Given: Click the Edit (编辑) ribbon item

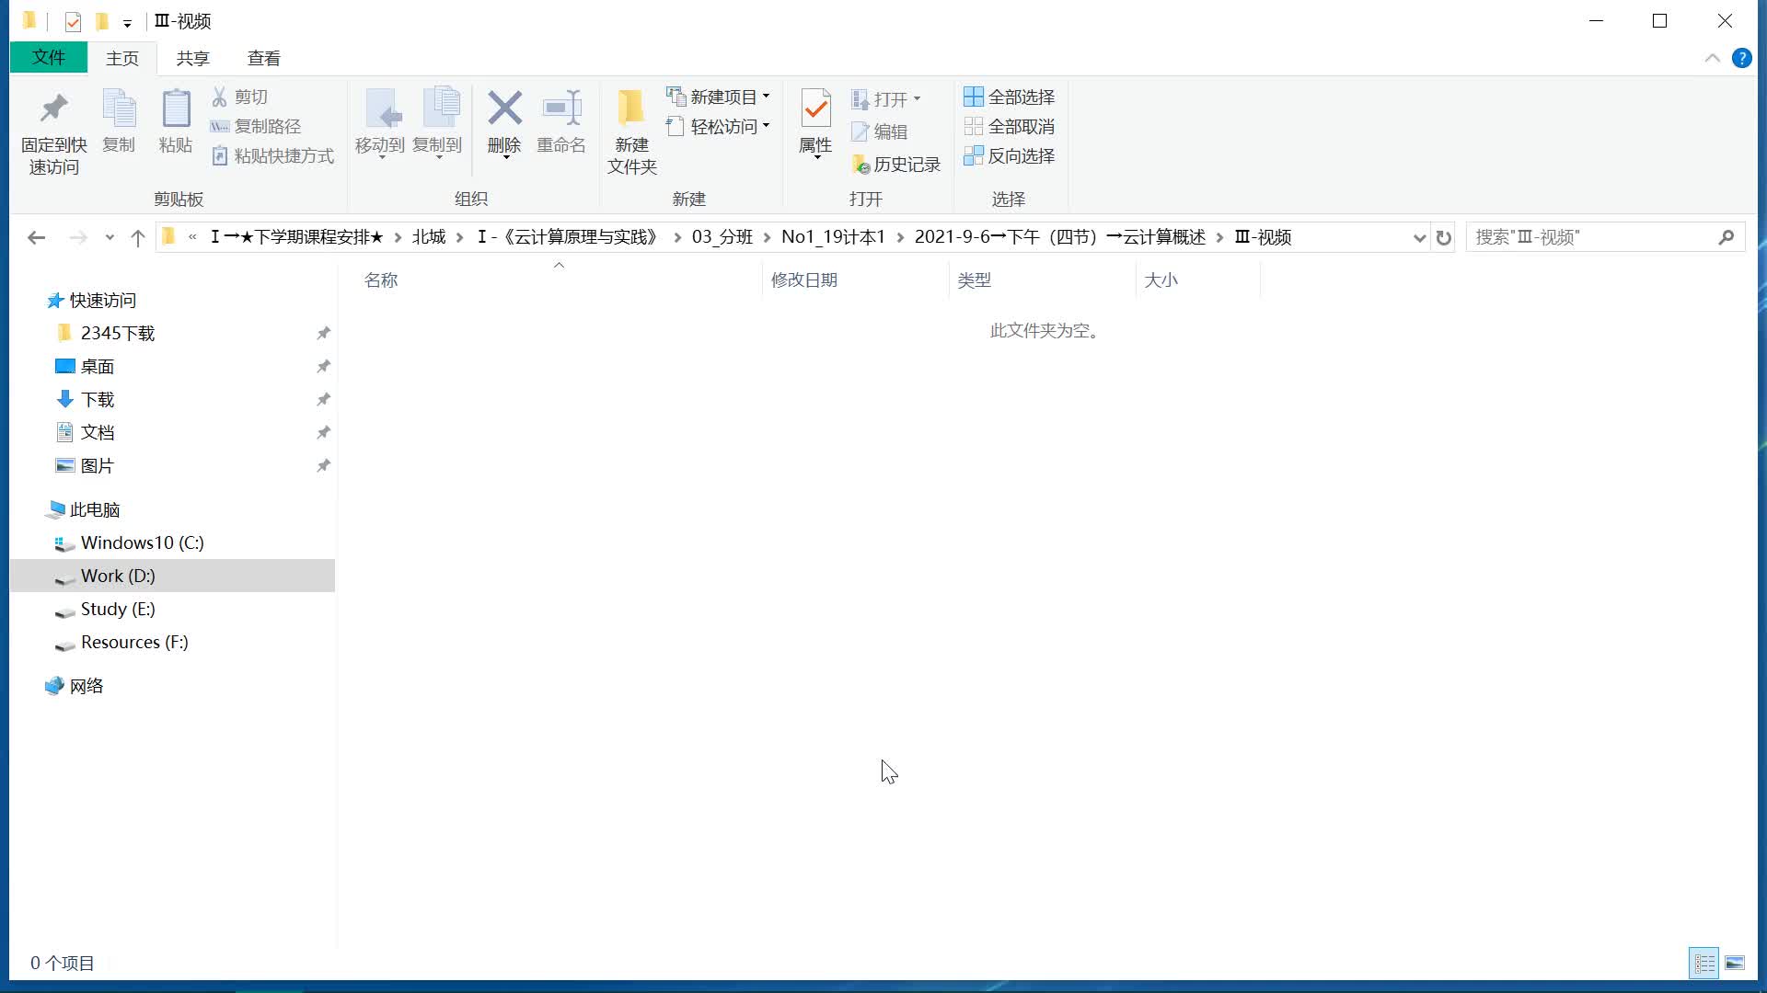Looking at the screenshot, I should coord(880,131).
